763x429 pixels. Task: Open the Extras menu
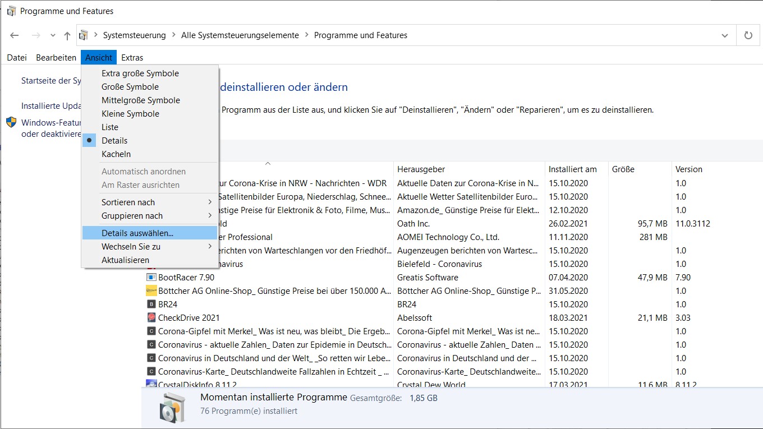(x=132, y=57)
